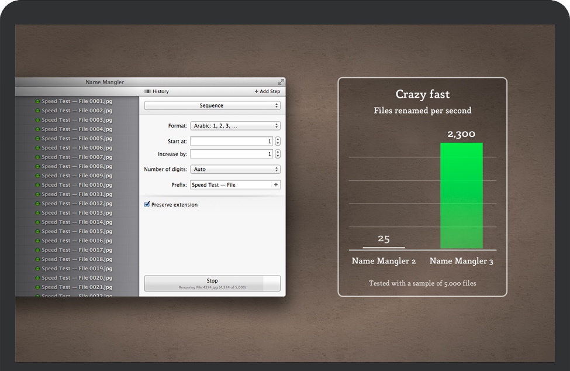Screen dimensions: 570x371
Task: Click the green dot icon next to File 0008.jpg
Action: pos(37,166)
